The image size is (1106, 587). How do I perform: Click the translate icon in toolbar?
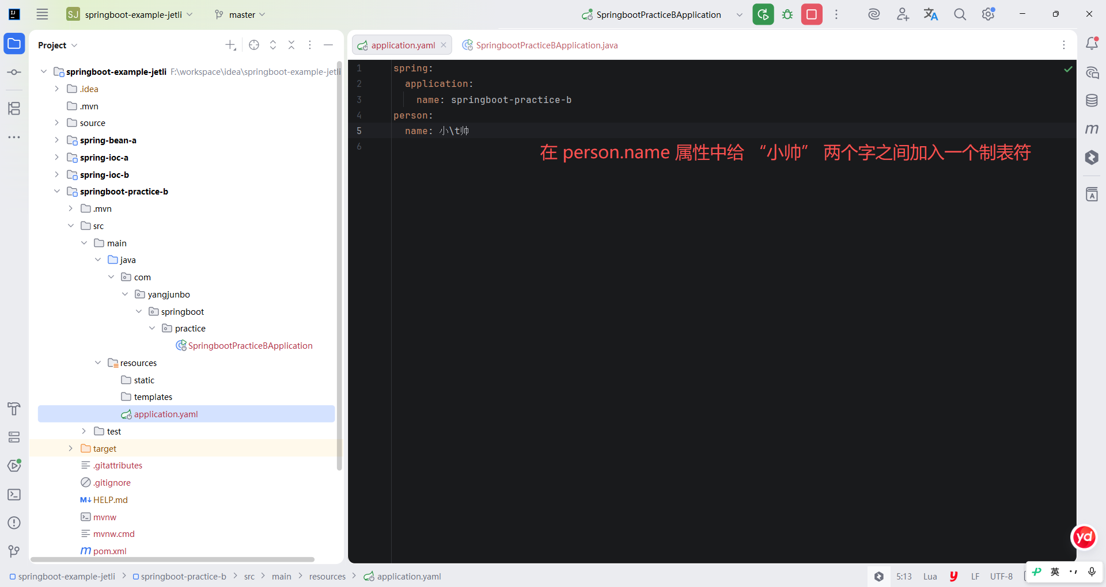click(x=931, y=14)
